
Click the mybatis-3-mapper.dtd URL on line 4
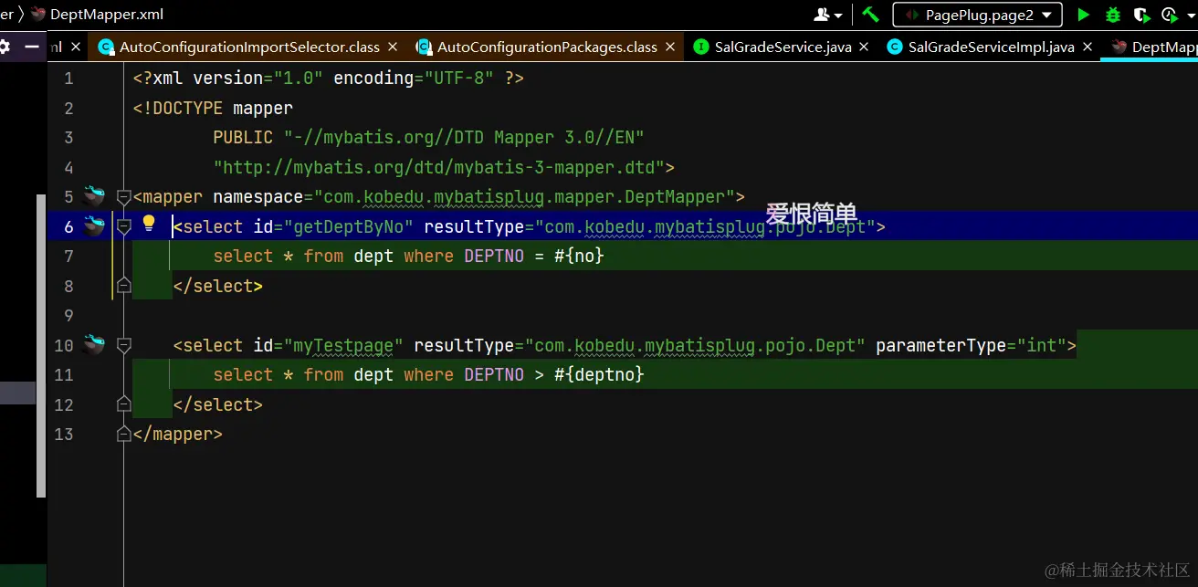coord(438,167)
